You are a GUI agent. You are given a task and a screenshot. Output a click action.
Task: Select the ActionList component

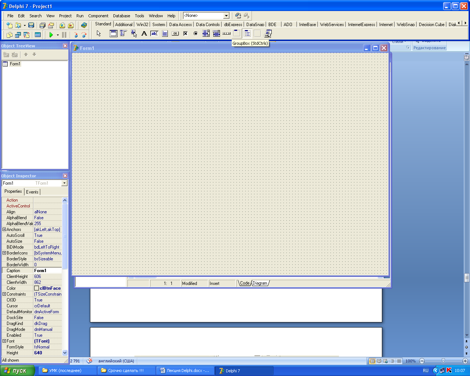(268, 33)
